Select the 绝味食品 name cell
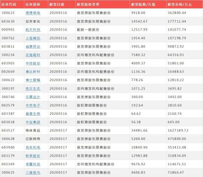 [33, 131]
